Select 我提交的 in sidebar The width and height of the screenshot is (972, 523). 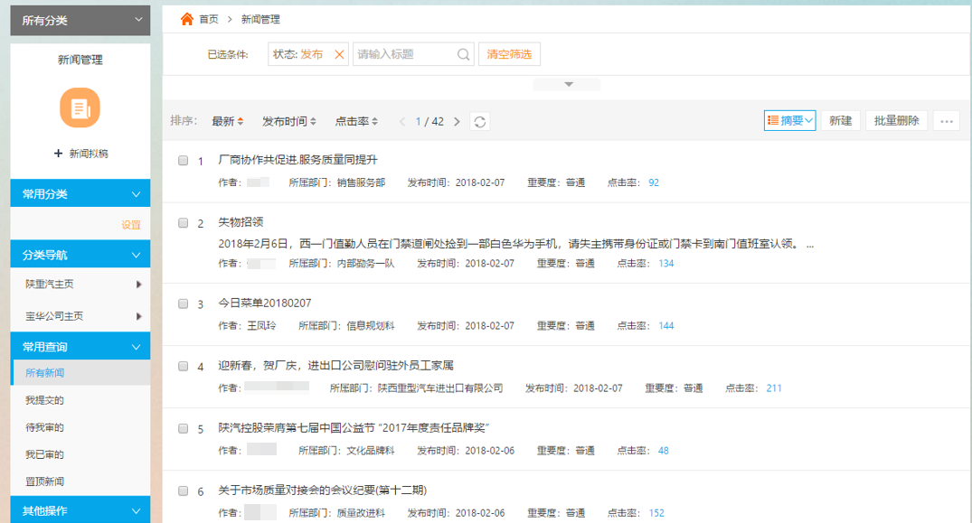coord(44,400)
